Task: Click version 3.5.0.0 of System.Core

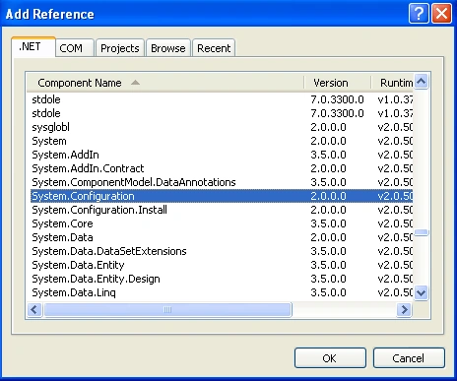Action: pos(328,223)
